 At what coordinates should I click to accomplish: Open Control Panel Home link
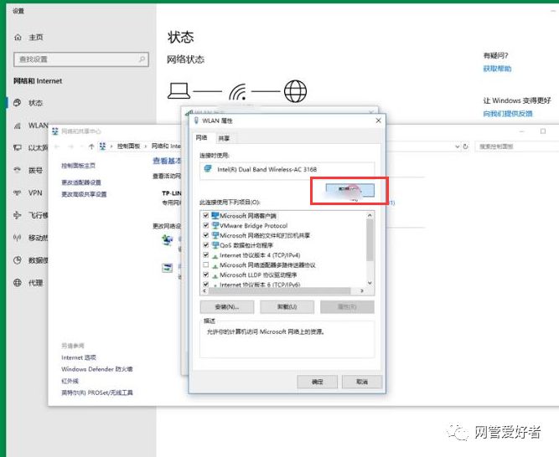click(x=78, y=166)
